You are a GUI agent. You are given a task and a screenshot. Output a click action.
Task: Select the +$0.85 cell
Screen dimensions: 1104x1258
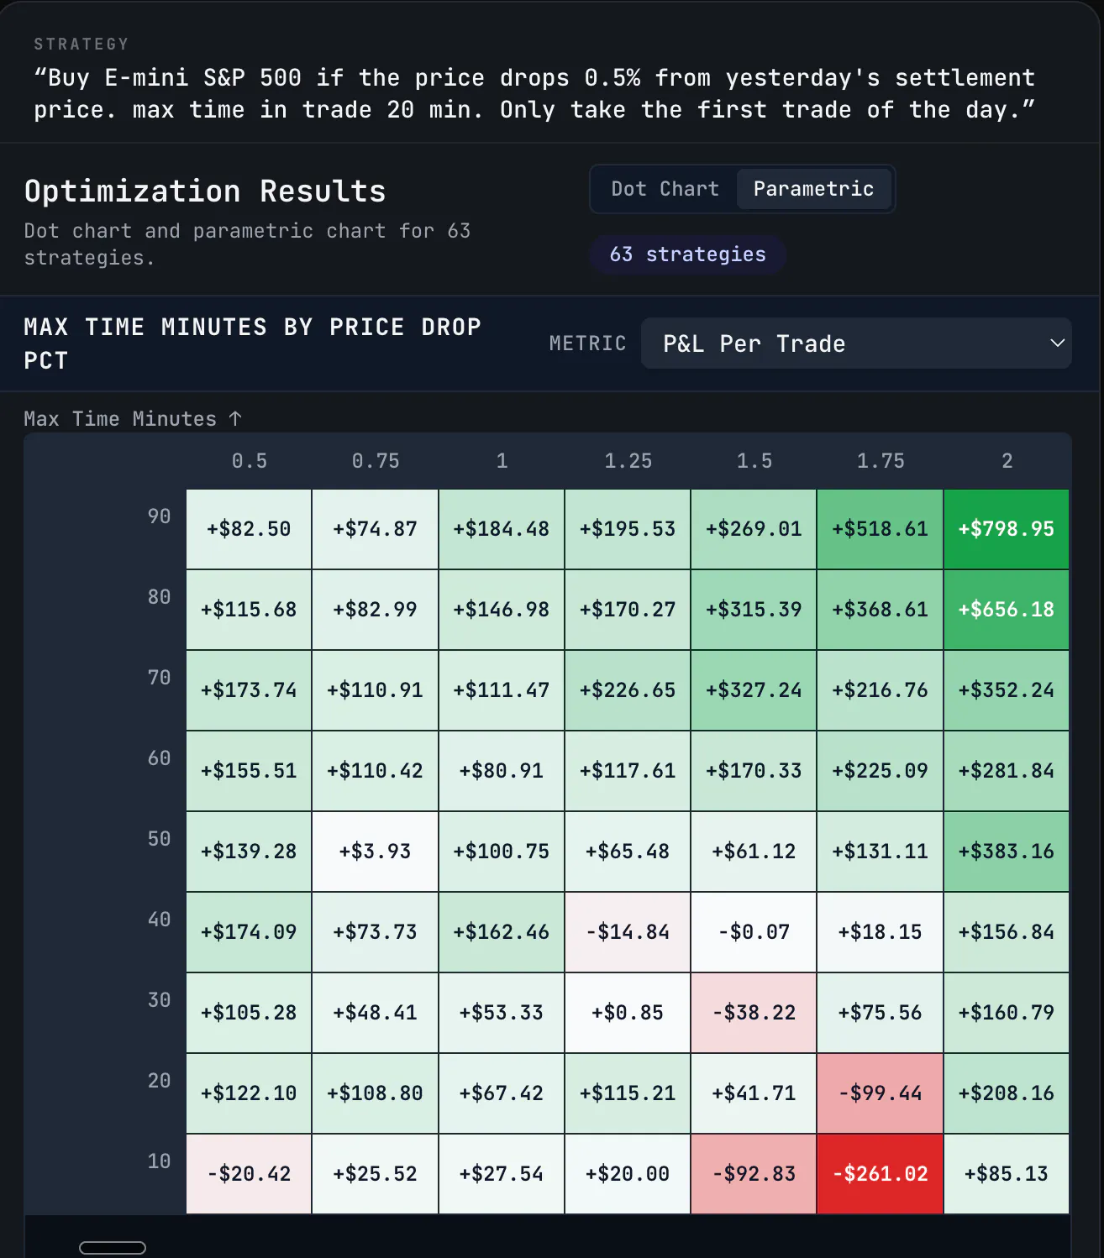point(628,1013)
